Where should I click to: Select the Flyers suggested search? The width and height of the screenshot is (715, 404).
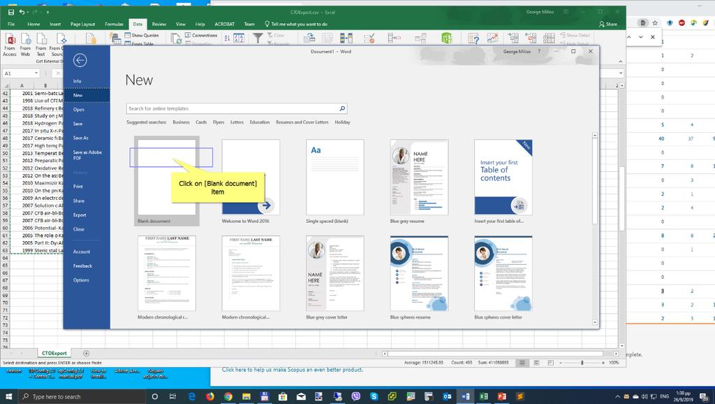219,122
